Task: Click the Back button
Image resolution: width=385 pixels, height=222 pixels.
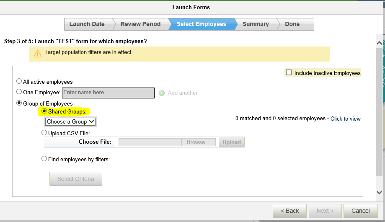Action: click(x=290, y=211)
